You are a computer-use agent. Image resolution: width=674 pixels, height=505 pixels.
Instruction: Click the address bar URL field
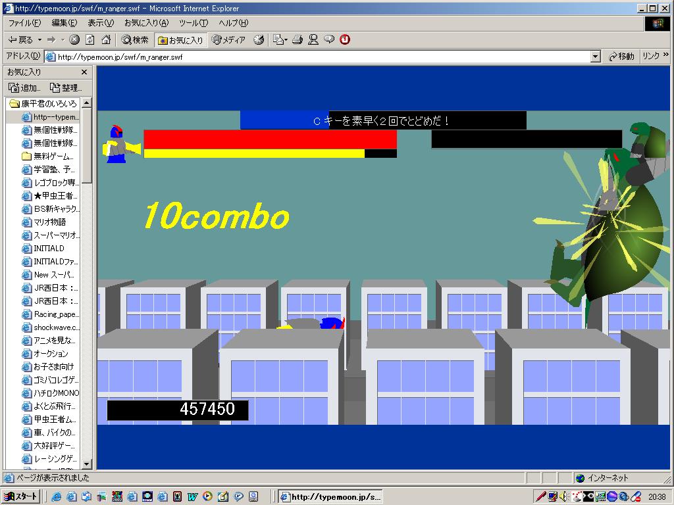[x=317, y=57]
